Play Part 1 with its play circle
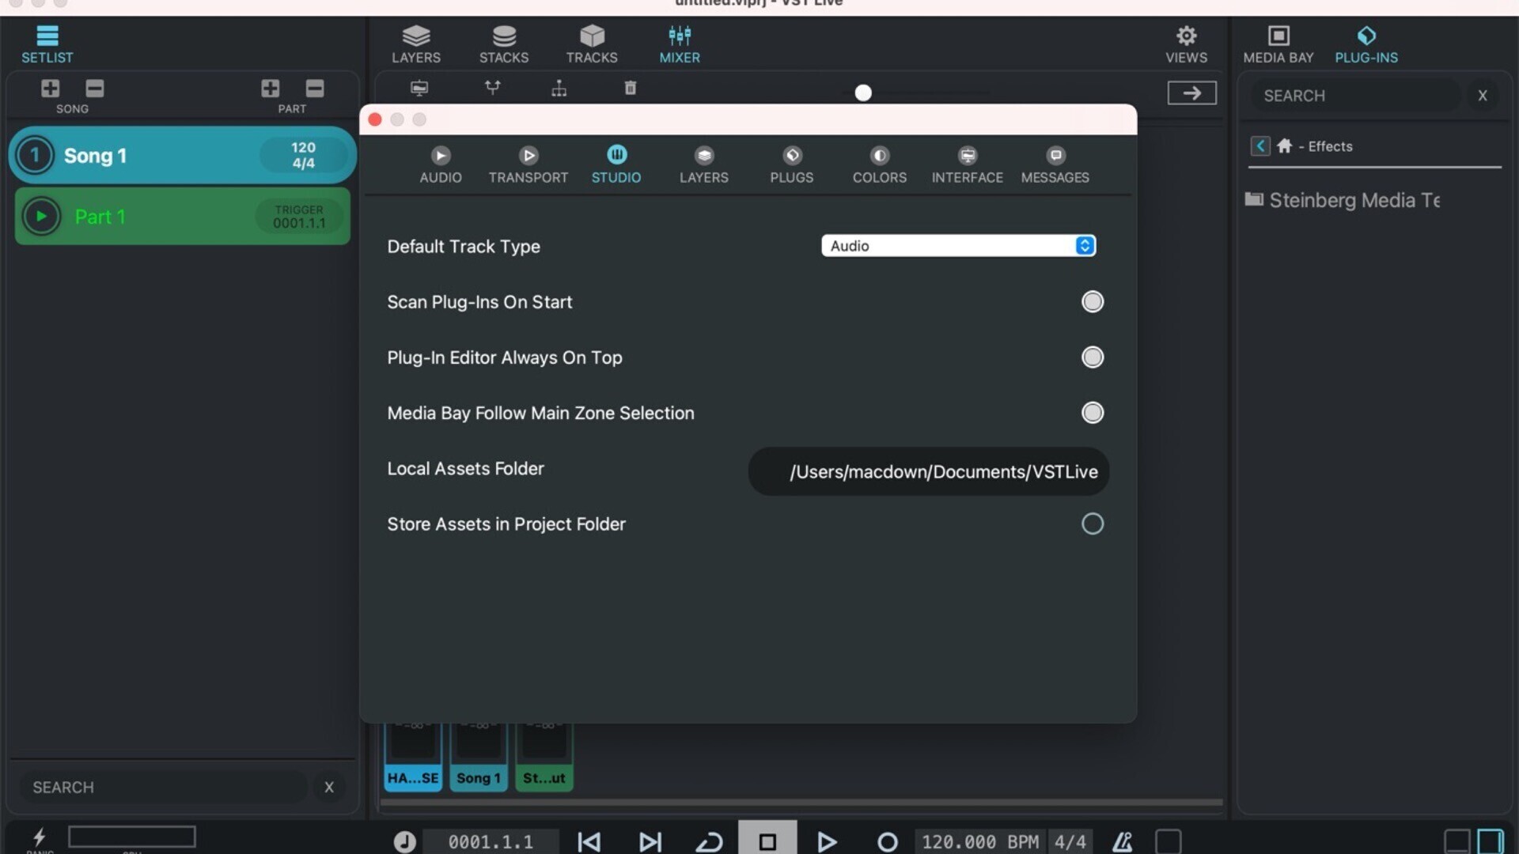The image size is (1519, 854). coord(41,216)
